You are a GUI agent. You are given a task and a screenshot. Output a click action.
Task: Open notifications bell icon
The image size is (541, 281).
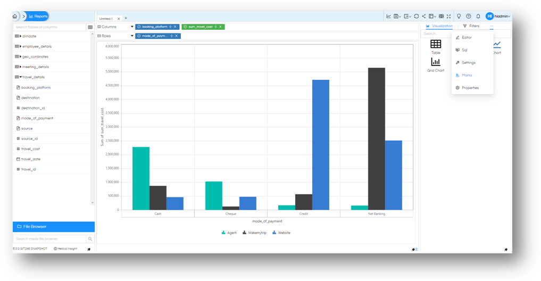(478, 16)
